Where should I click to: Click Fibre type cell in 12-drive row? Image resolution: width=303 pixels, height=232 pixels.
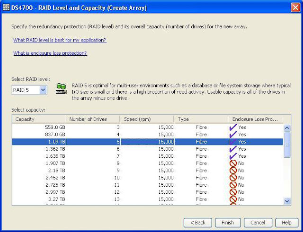201,192
